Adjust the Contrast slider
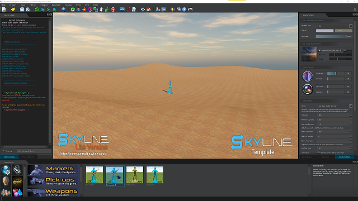Image resolution: width=358 pixels, height=201 pixels. point(336,79)
